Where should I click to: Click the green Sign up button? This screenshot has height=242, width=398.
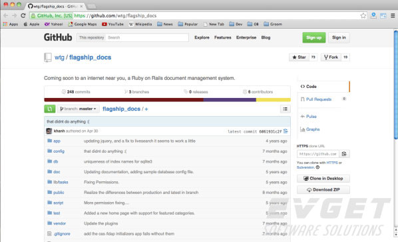(313, 37)
